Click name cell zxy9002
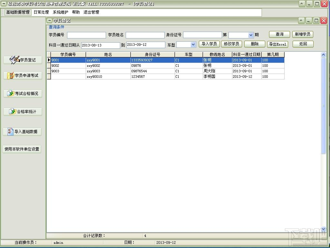Image resolution: width=330 pixels, height=248 pixels. pyautogui.click(x=108, y=66)
